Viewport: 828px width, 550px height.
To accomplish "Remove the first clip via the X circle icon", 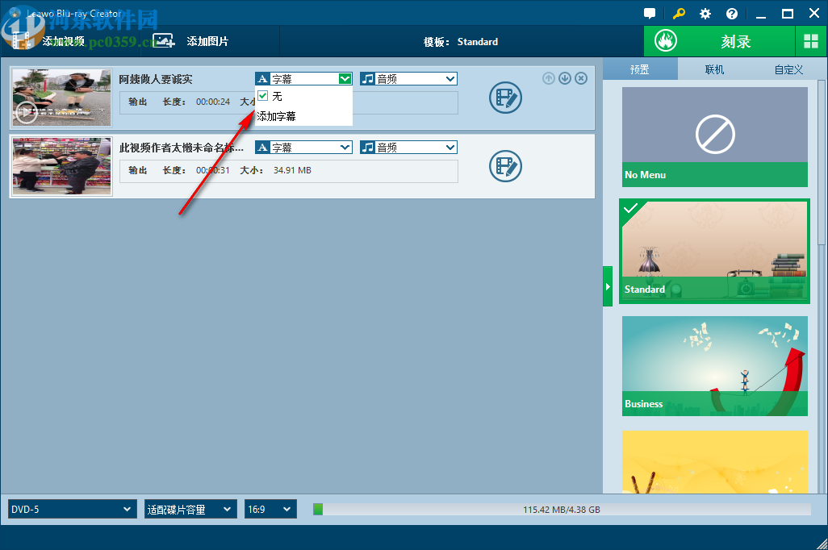I will click(581, 78).
